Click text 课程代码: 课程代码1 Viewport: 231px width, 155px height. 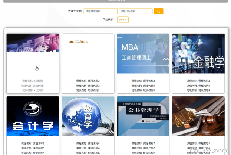[33, 86]
